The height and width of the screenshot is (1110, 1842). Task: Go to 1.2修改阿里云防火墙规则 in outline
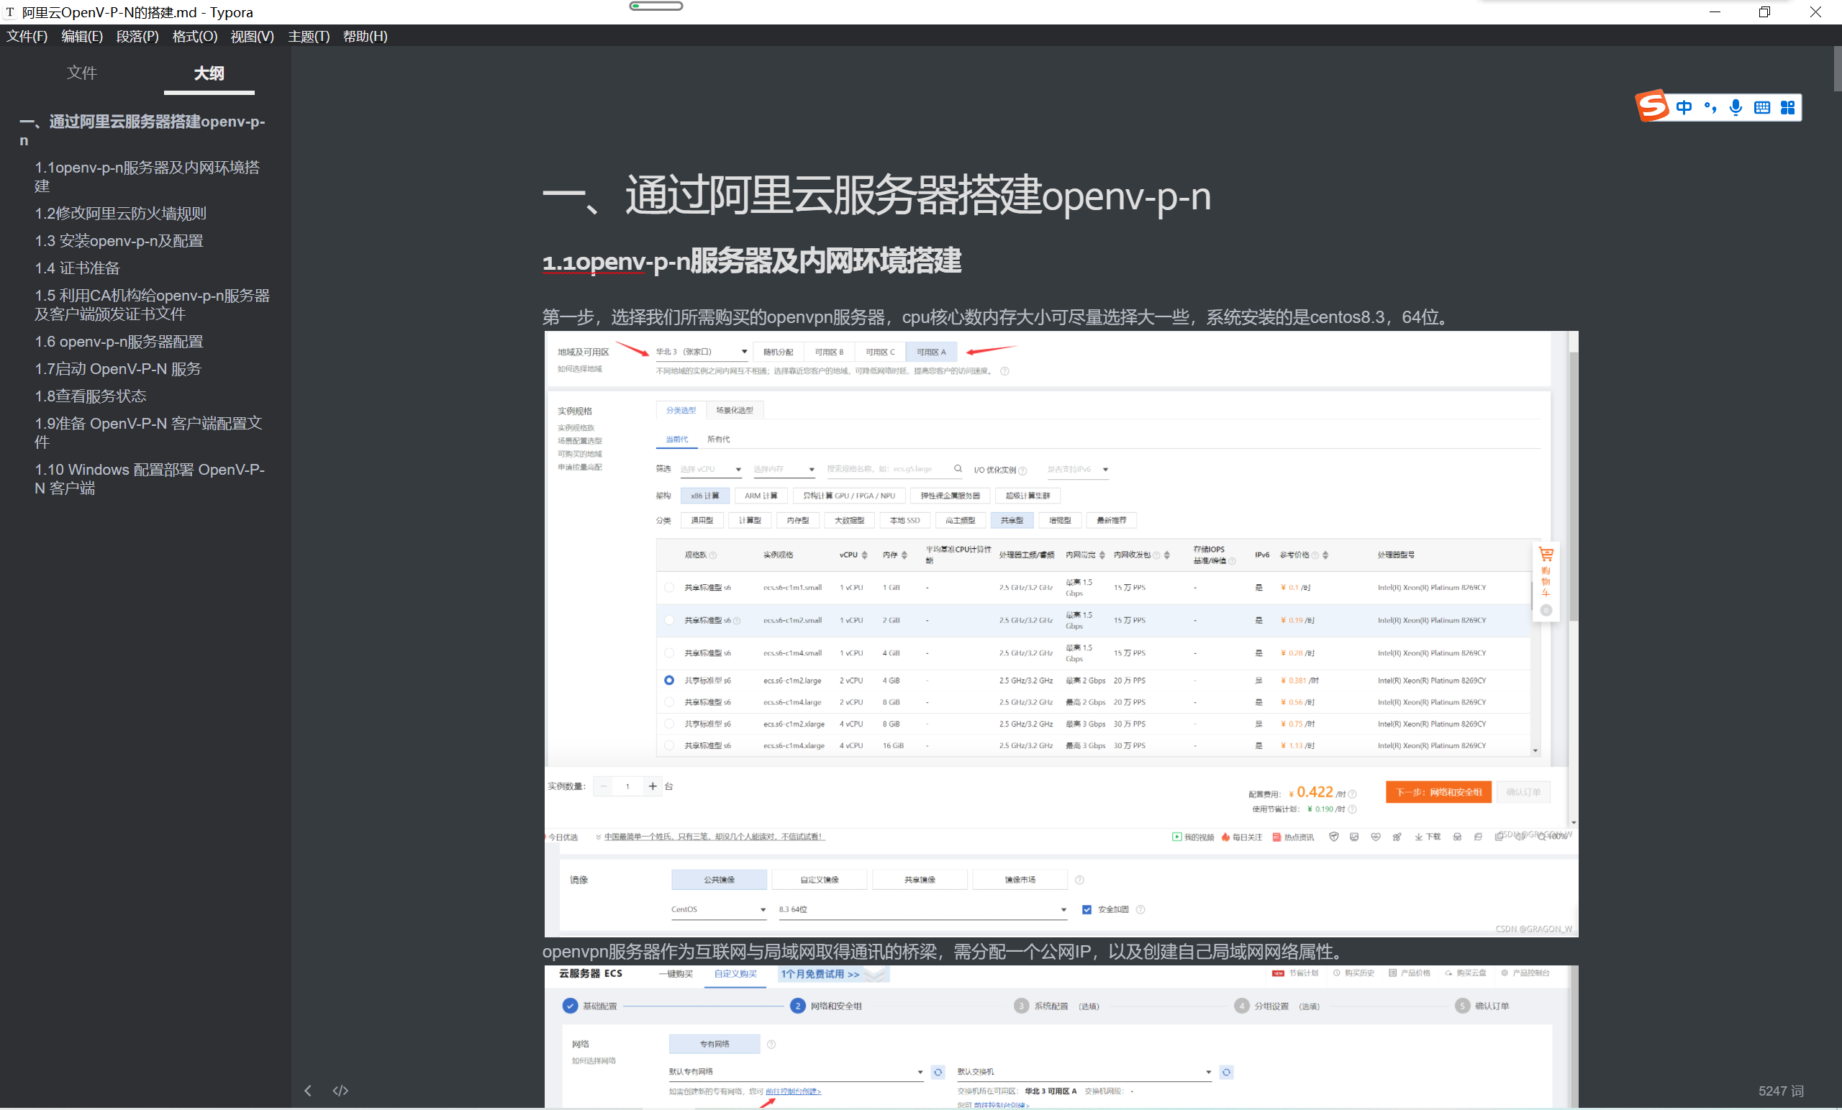(x=119, y=213)
